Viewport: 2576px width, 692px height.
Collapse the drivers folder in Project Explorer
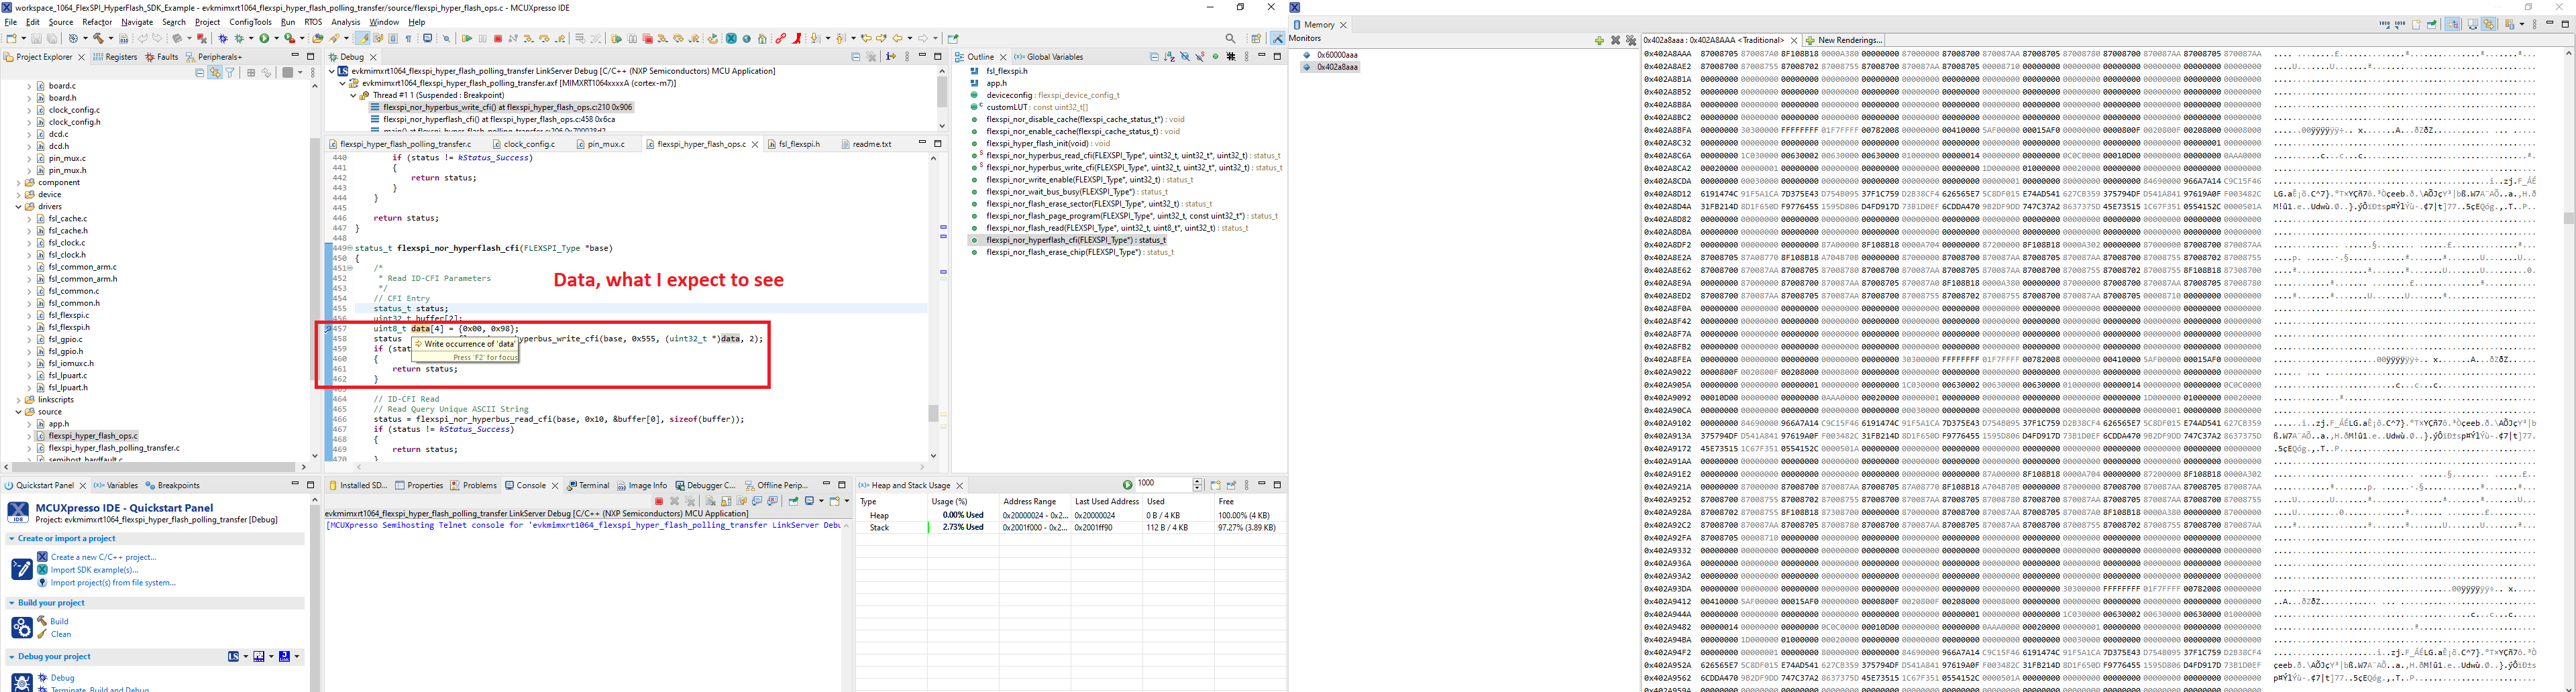(18, 206)
